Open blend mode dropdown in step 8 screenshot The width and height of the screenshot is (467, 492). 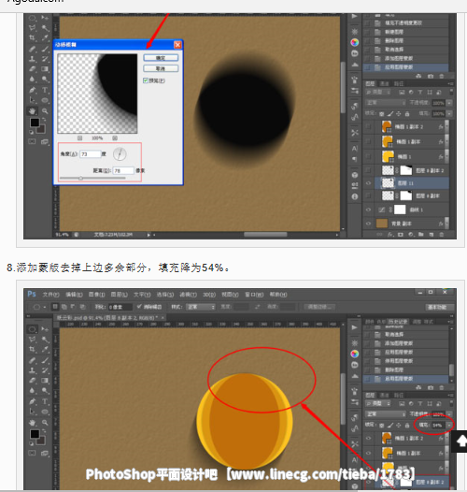(385, 414)
